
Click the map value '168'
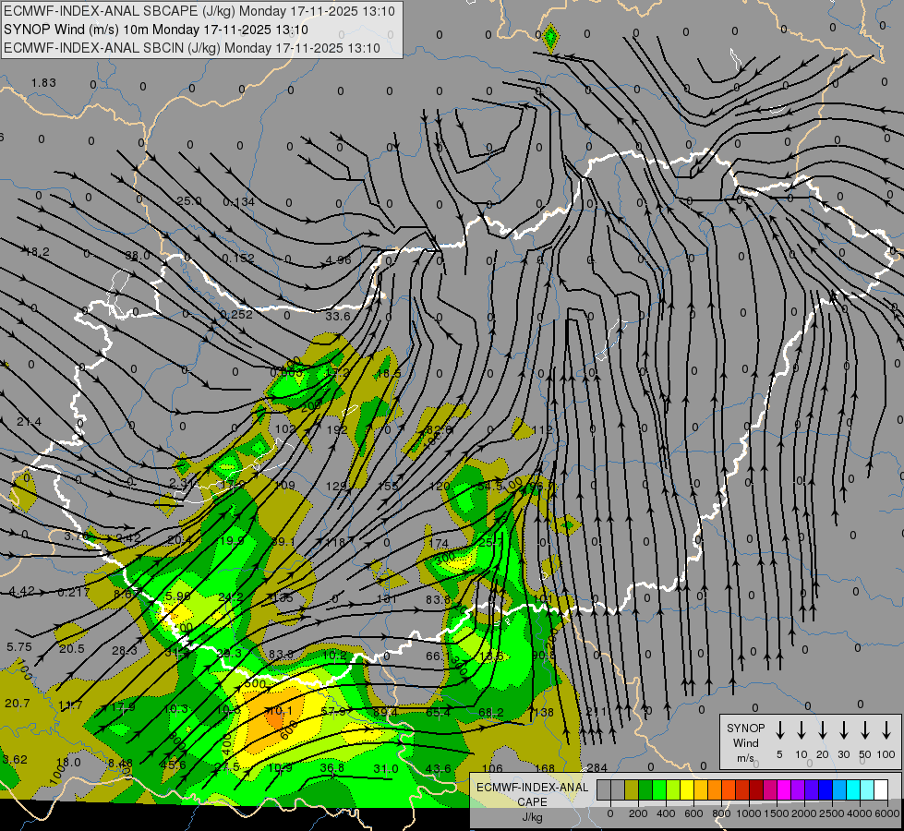coord(544,768)
